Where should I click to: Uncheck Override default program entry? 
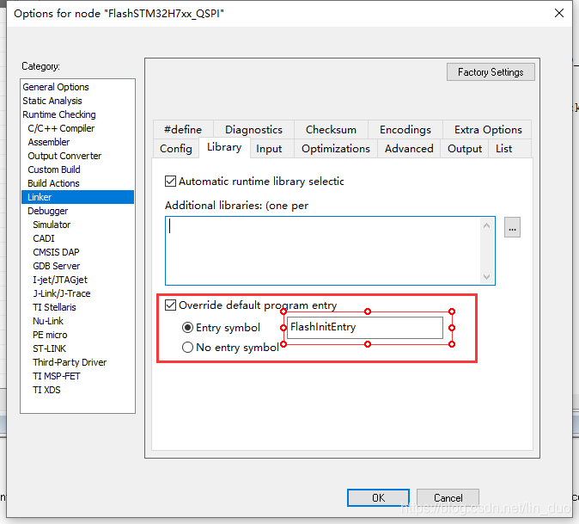(x=170, y=305)
